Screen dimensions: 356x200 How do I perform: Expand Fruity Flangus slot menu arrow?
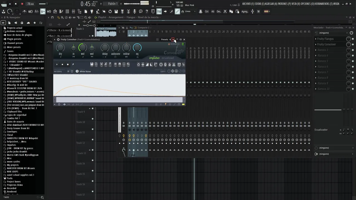coord(316,39)
